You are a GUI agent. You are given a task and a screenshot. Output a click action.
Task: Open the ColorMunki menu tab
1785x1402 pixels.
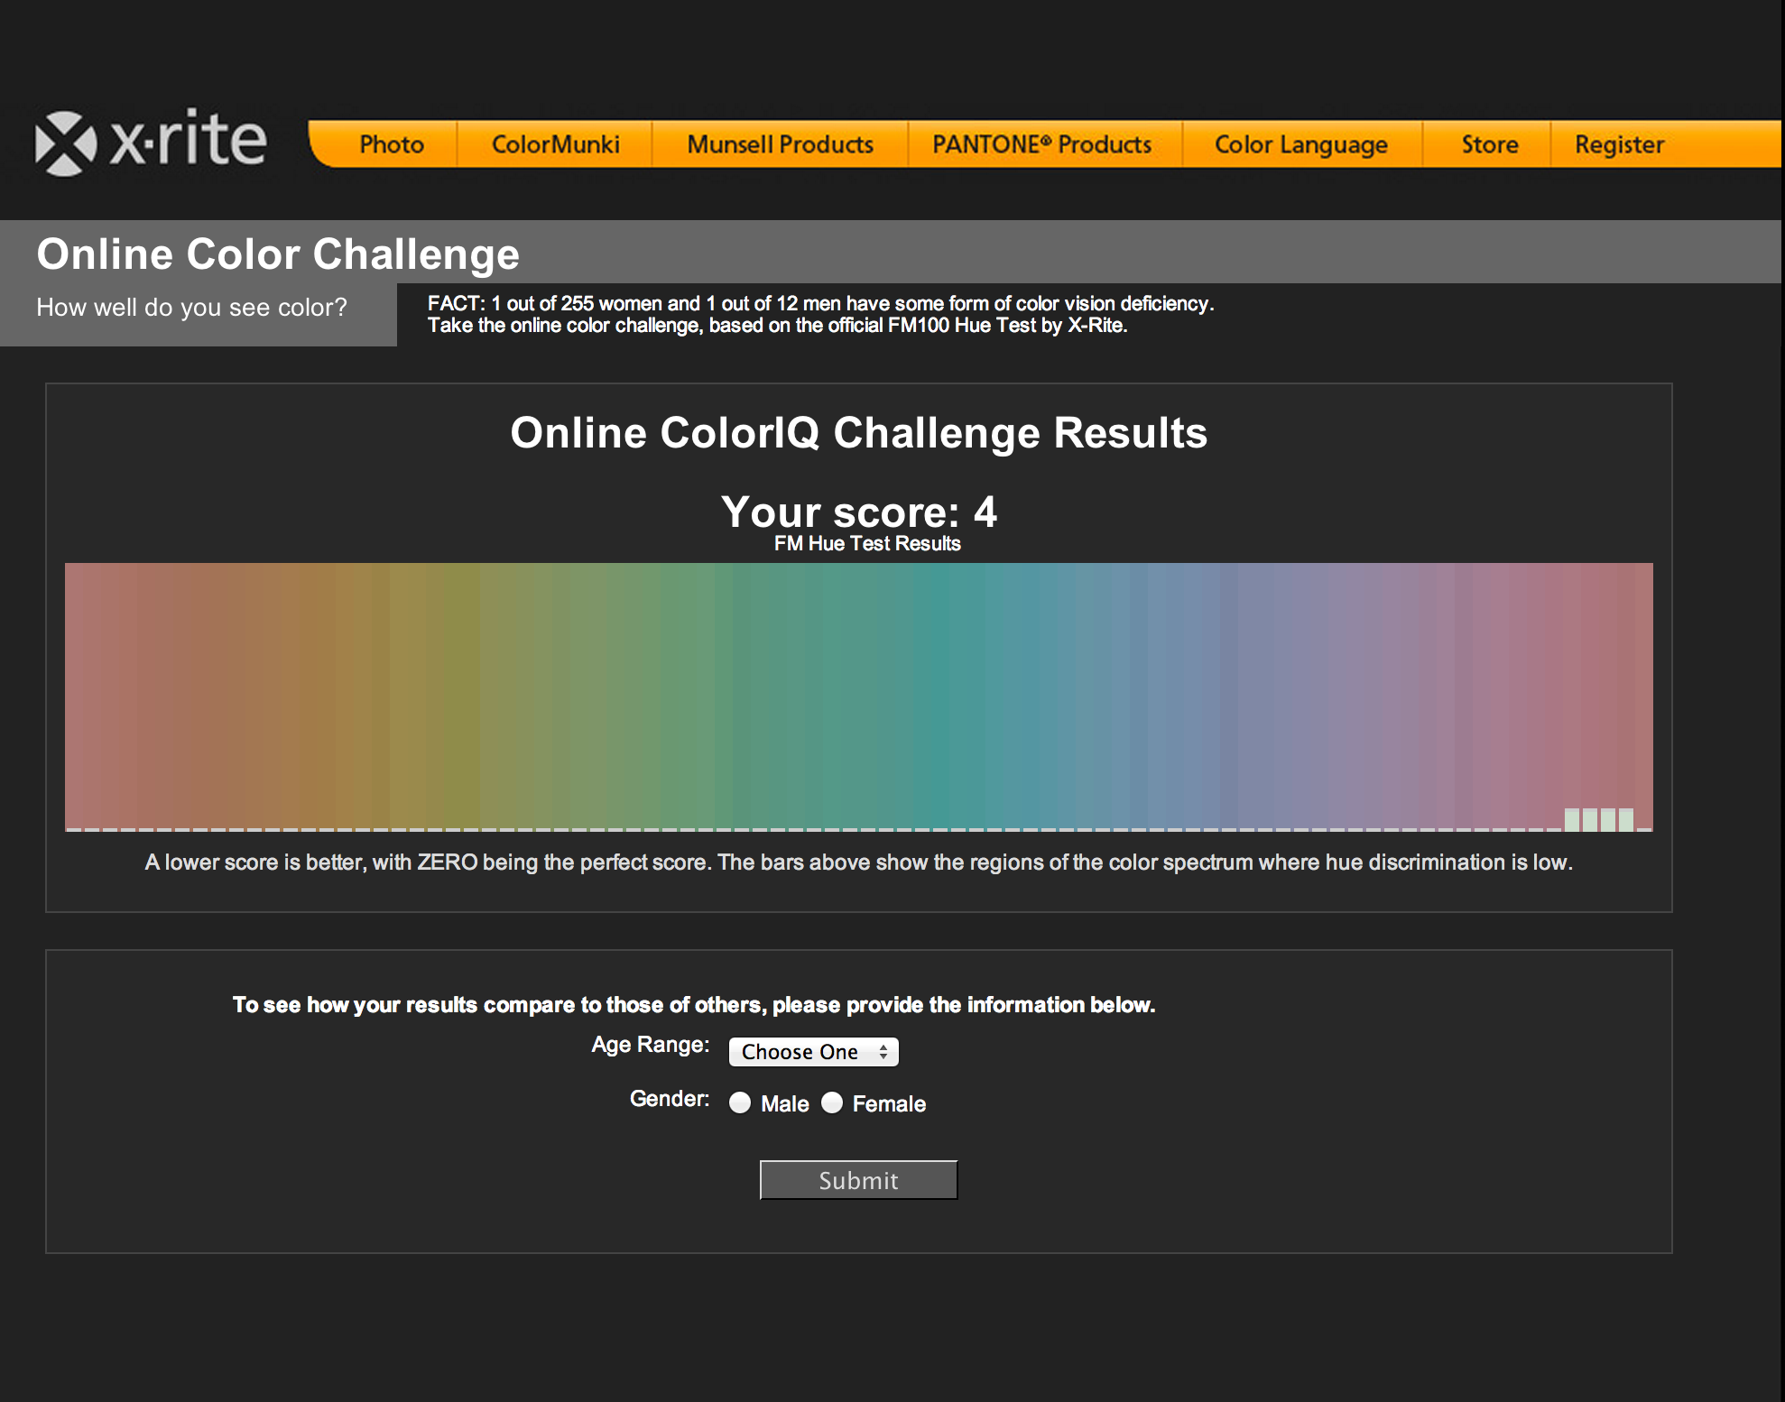[x=555, y=144]
